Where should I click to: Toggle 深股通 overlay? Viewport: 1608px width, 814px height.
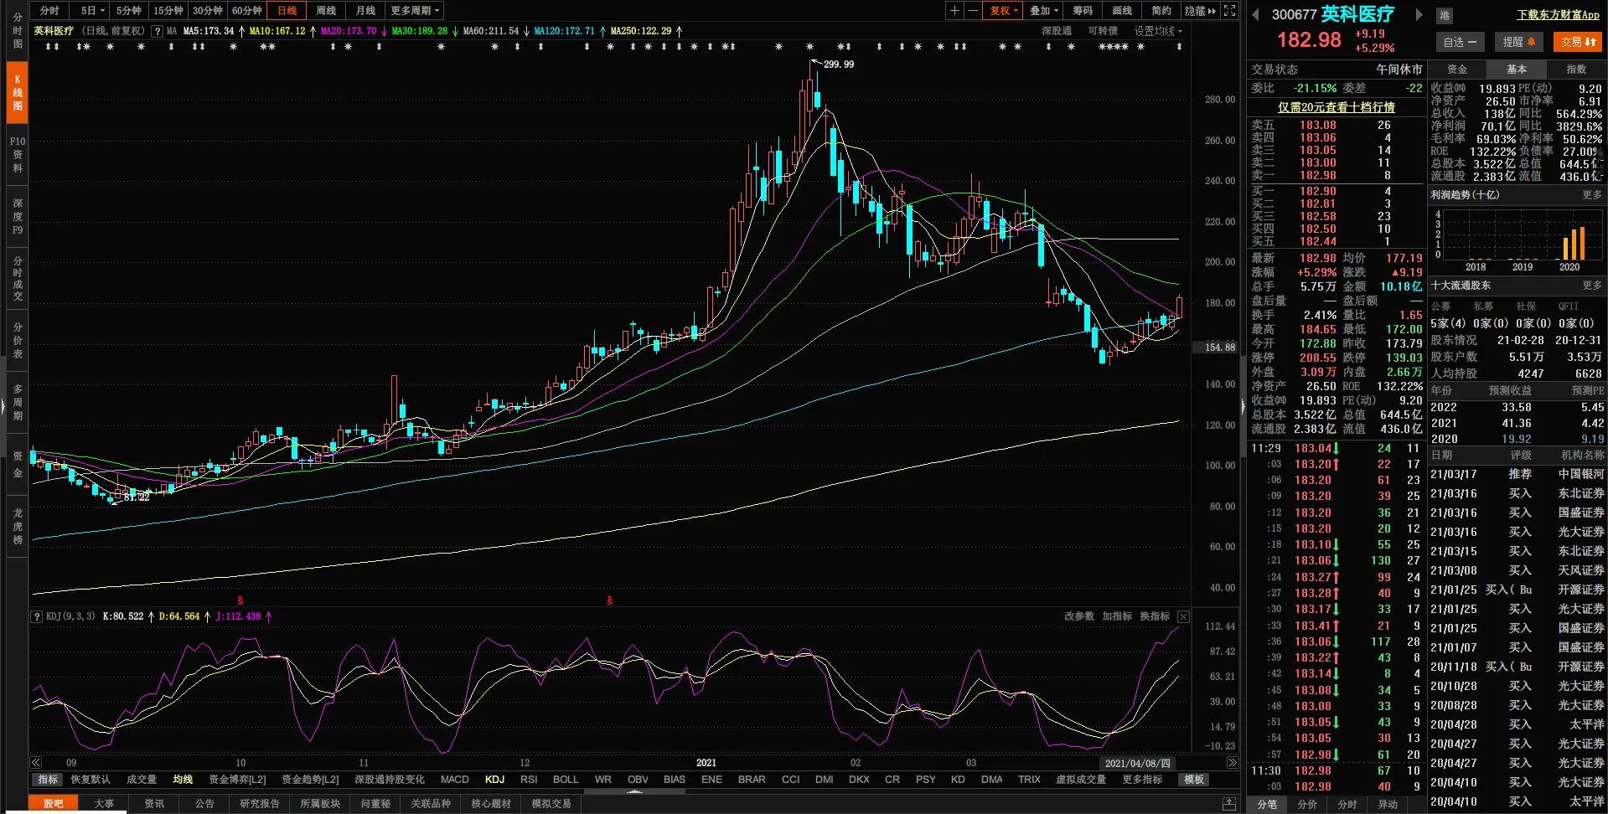pos(1057,31)
